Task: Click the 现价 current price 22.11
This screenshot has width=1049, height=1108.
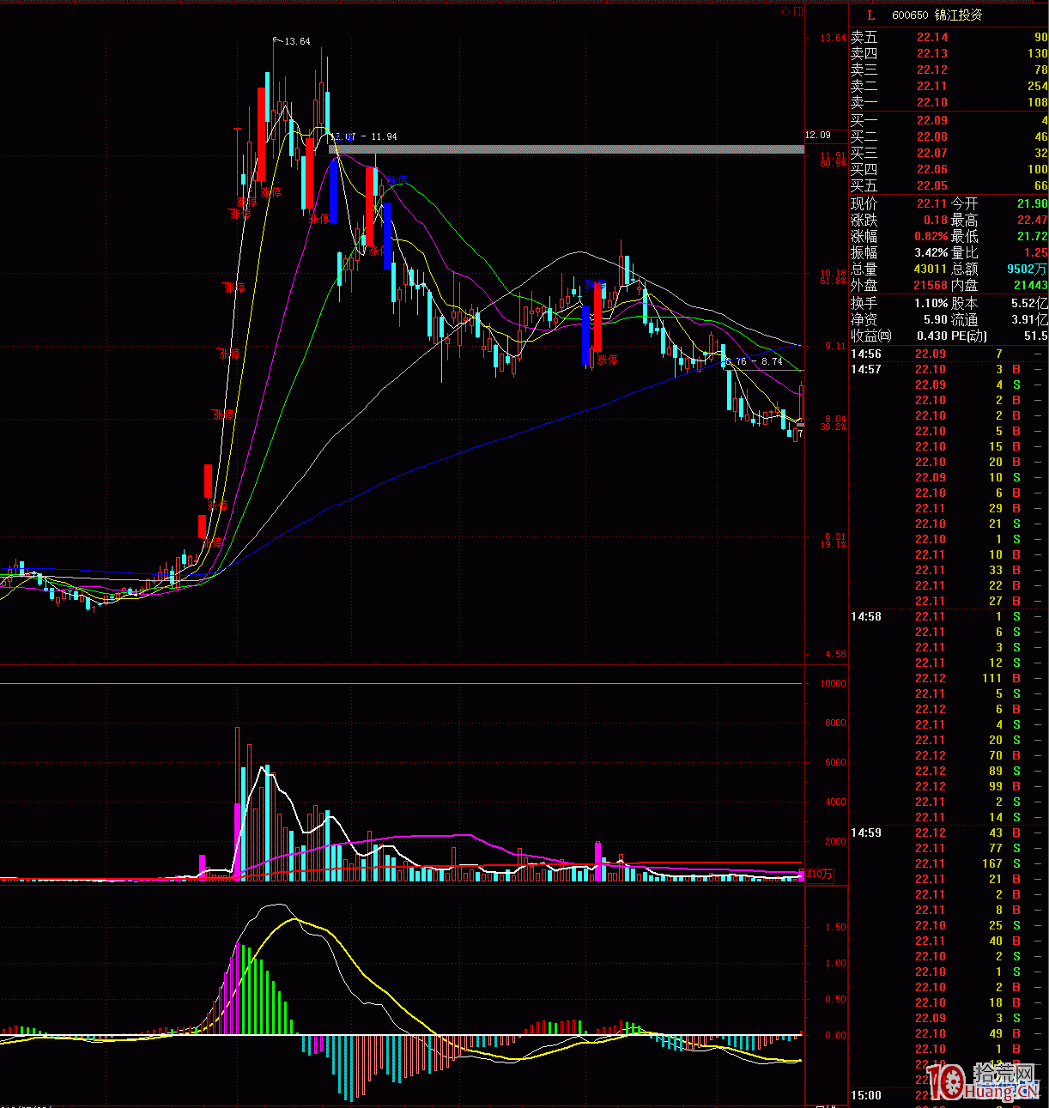Action: pos(931,203)
